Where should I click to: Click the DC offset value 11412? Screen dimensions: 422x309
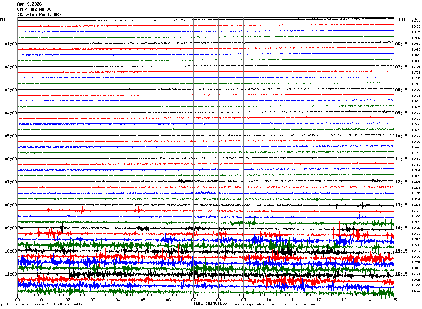(x=416, y=159)
